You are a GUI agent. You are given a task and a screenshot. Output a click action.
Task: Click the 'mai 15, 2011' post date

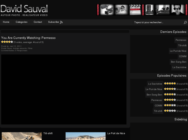point(16,46)
